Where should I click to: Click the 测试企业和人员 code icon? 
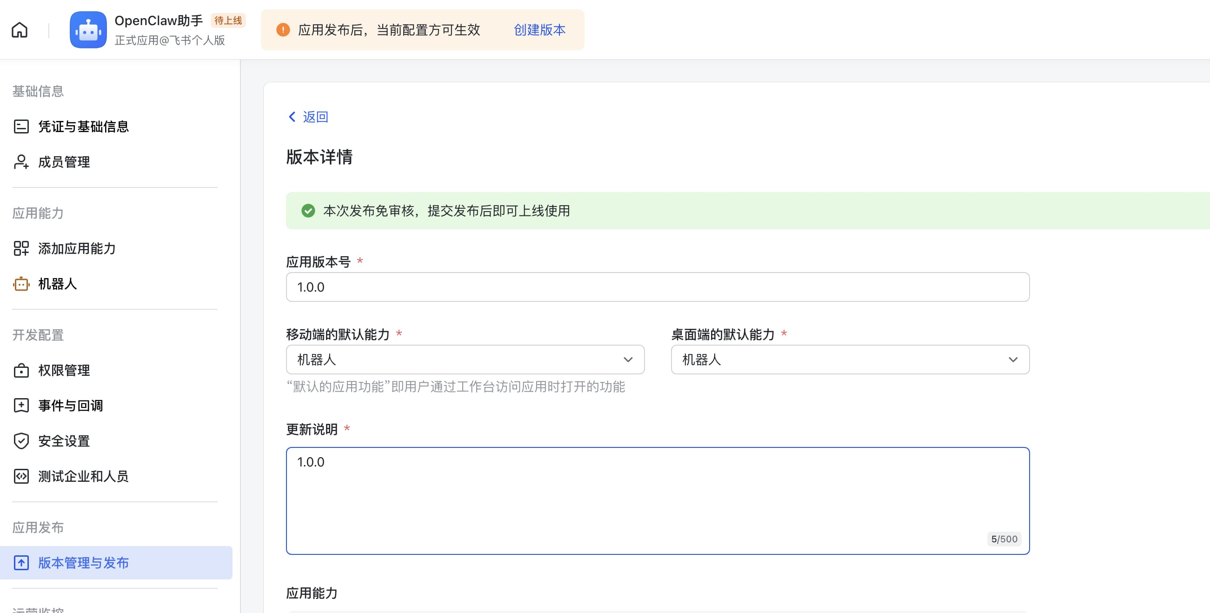[x=21, y=476]
